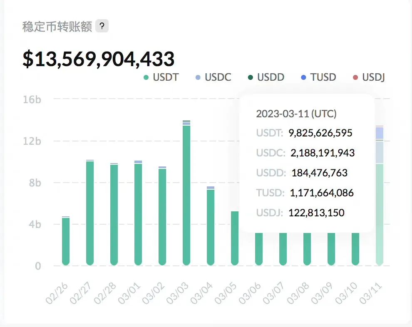
Task: Click the USDD value 184,476,763
Action: tap(320, 173)
